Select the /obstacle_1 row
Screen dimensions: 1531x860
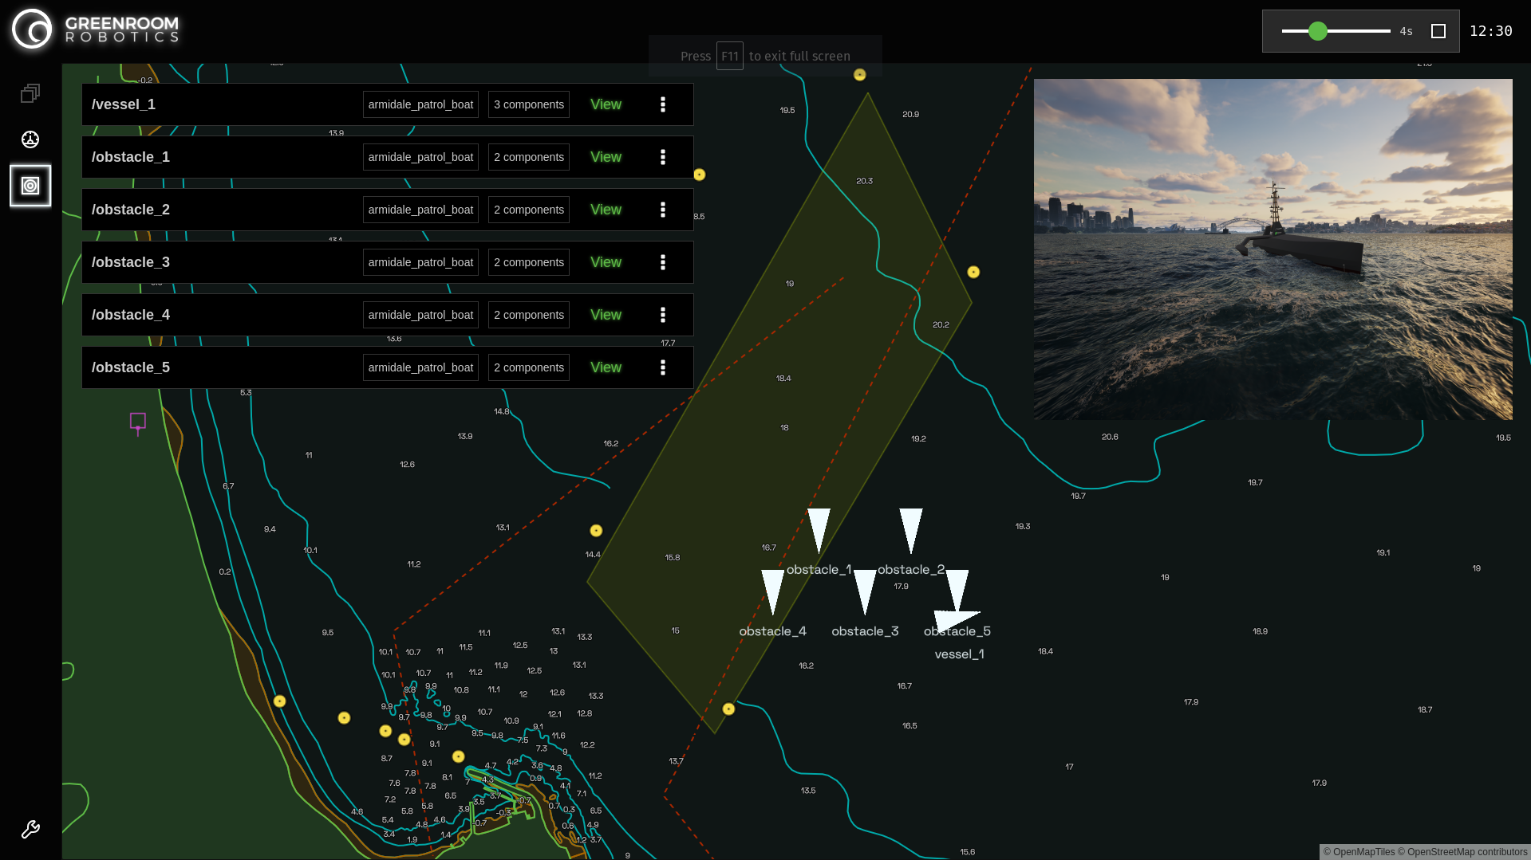[x=223, y=157]
